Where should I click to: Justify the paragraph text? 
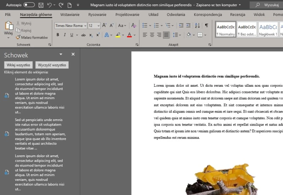pos(166,35)
